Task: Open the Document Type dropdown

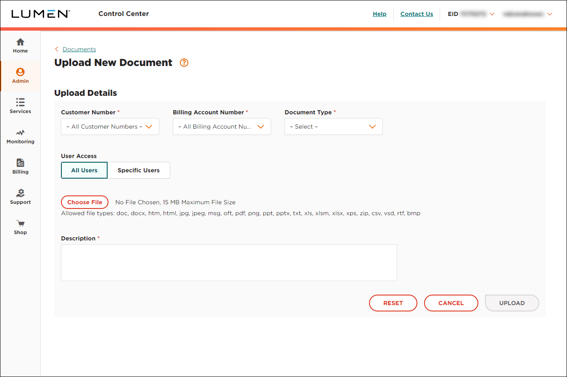Action: coord(334,127)
